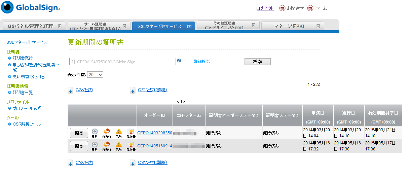This screenshot has height=175, width=409.
Task: Click bullet icon beside プロファイル管理
Action: (x=9, y=108)
